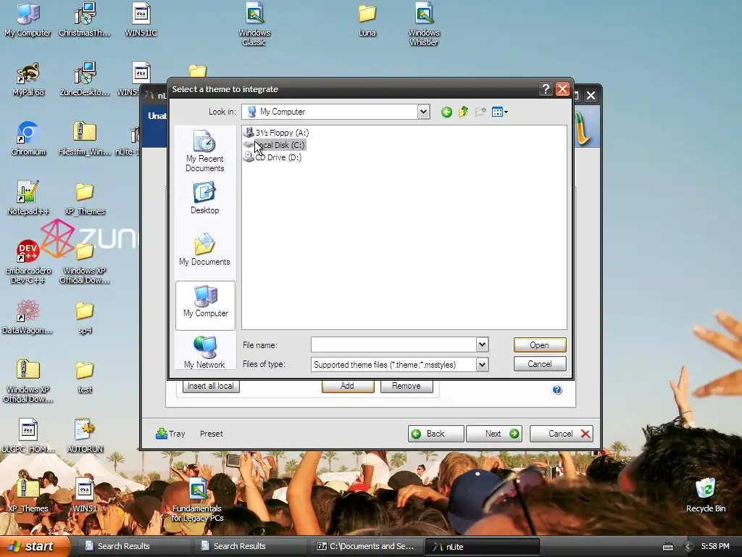Open My Computer desktop icon

(x=28, y=20)
